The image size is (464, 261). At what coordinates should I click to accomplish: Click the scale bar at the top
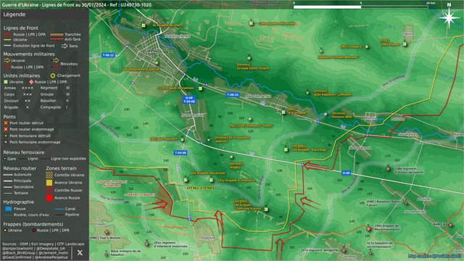tap(361, 7)
